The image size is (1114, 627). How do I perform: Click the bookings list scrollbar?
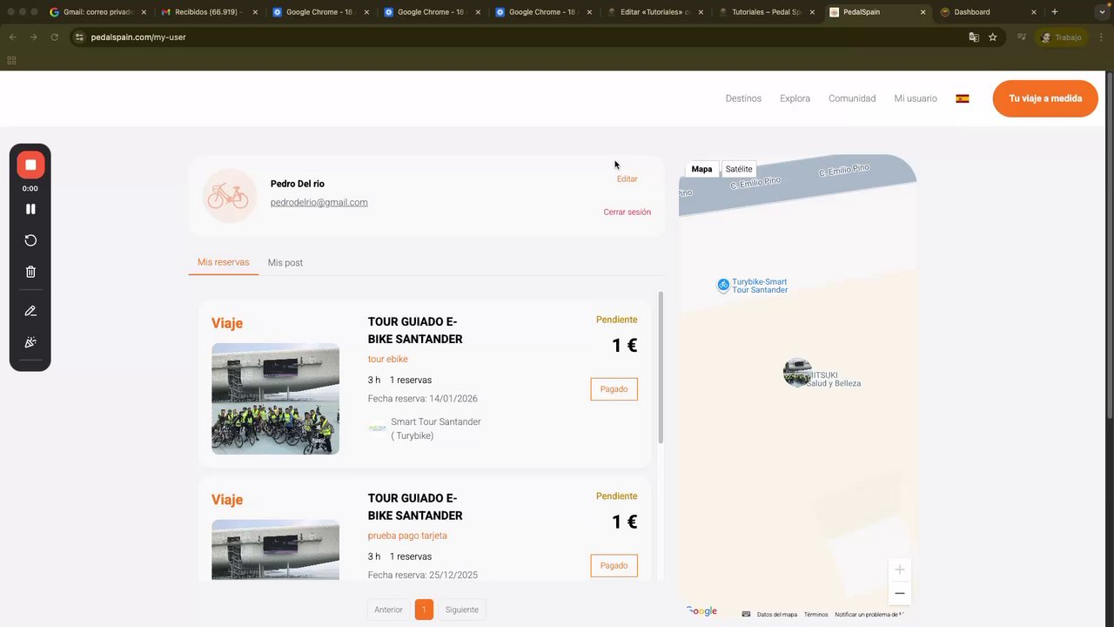(x=661, y=367)
